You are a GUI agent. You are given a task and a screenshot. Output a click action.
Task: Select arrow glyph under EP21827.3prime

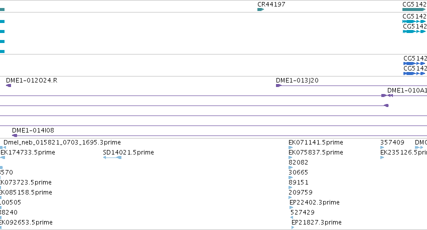293,227
